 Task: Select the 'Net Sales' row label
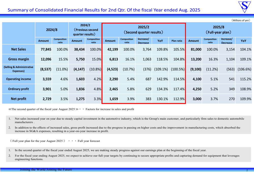[x=19, y=49]
